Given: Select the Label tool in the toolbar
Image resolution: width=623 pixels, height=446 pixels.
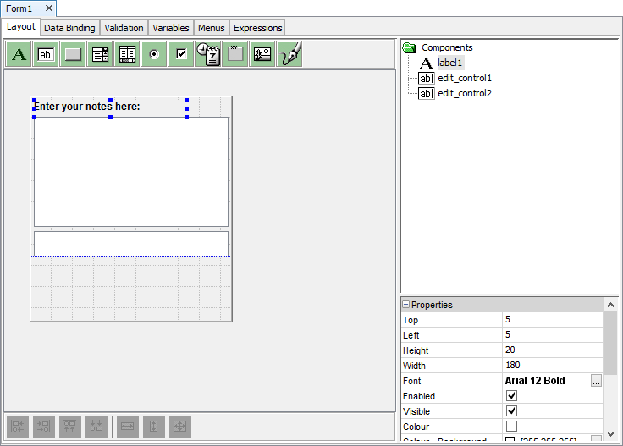Looking at the screenshot, I should tap(19, 54).
